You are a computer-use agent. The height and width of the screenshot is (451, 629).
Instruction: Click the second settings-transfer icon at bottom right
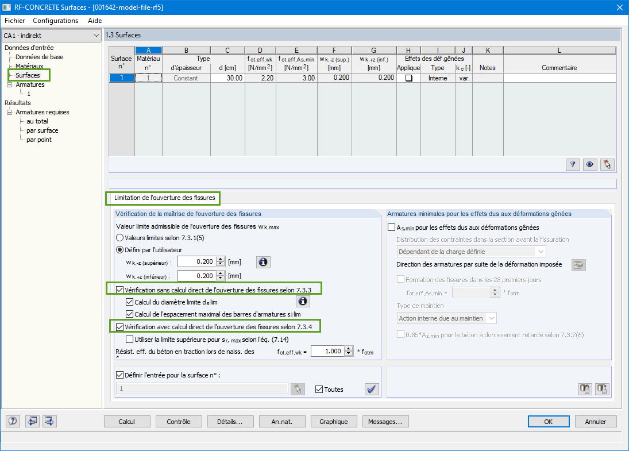pyautogui.click(x=602, y=389)
